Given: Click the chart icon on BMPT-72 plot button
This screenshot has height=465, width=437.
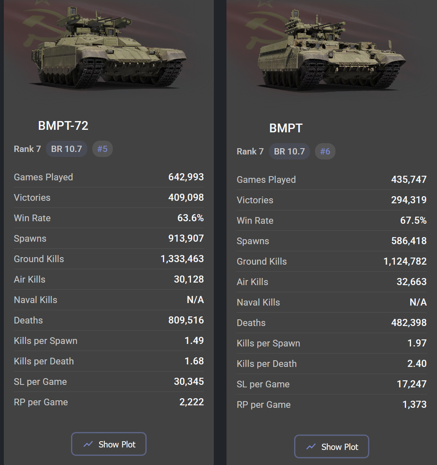Looking at the screenshot, I should tap(88, 444).
